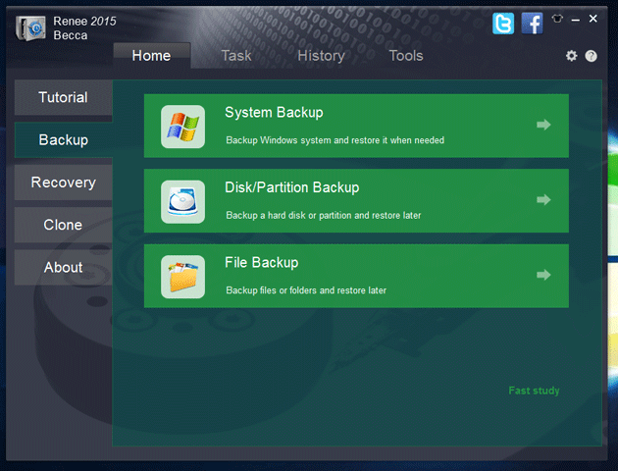Click the skin/shirt theme icon

(557, 19)
